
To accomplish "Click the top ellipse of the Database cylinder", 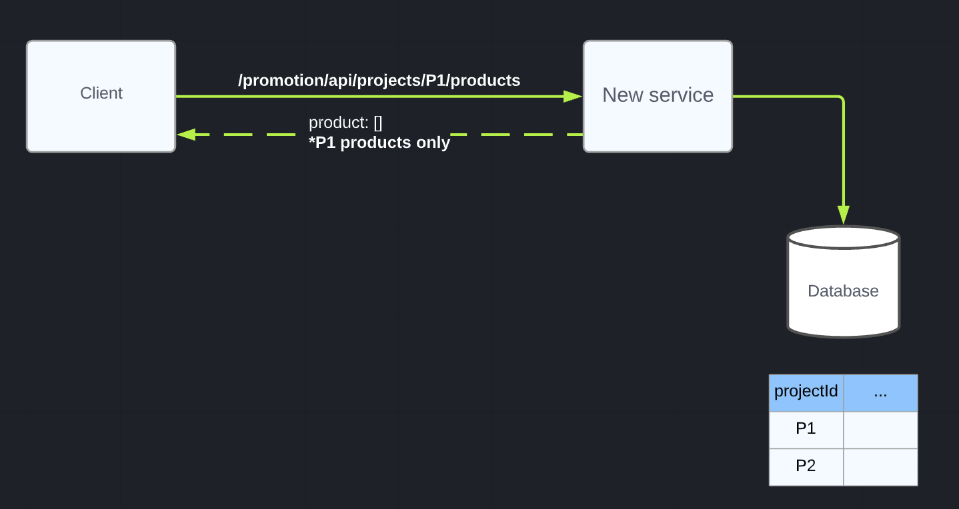I will [843, 238].
